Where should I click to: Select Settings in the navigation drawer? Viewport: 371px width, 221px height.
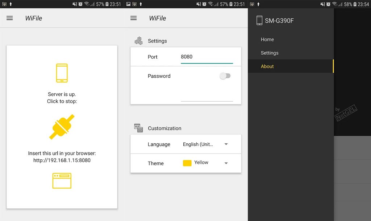[291, 53]
